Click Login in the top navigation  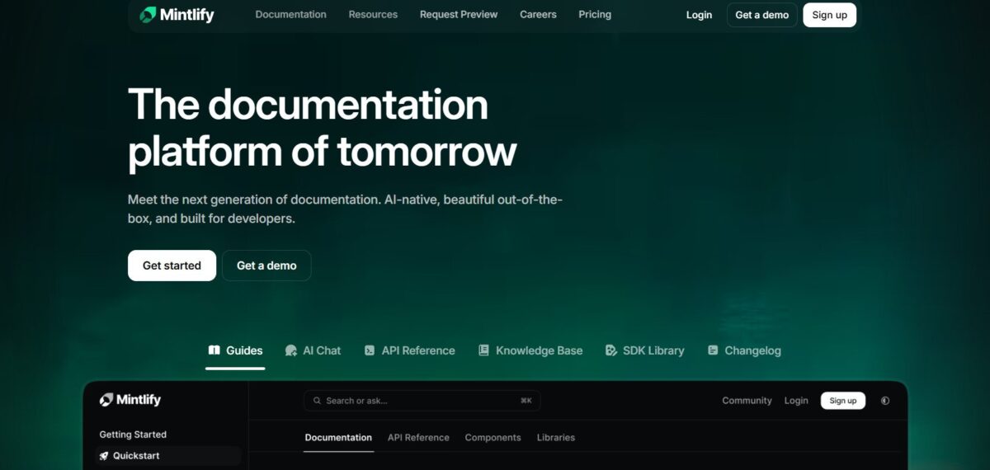[699, 15]
